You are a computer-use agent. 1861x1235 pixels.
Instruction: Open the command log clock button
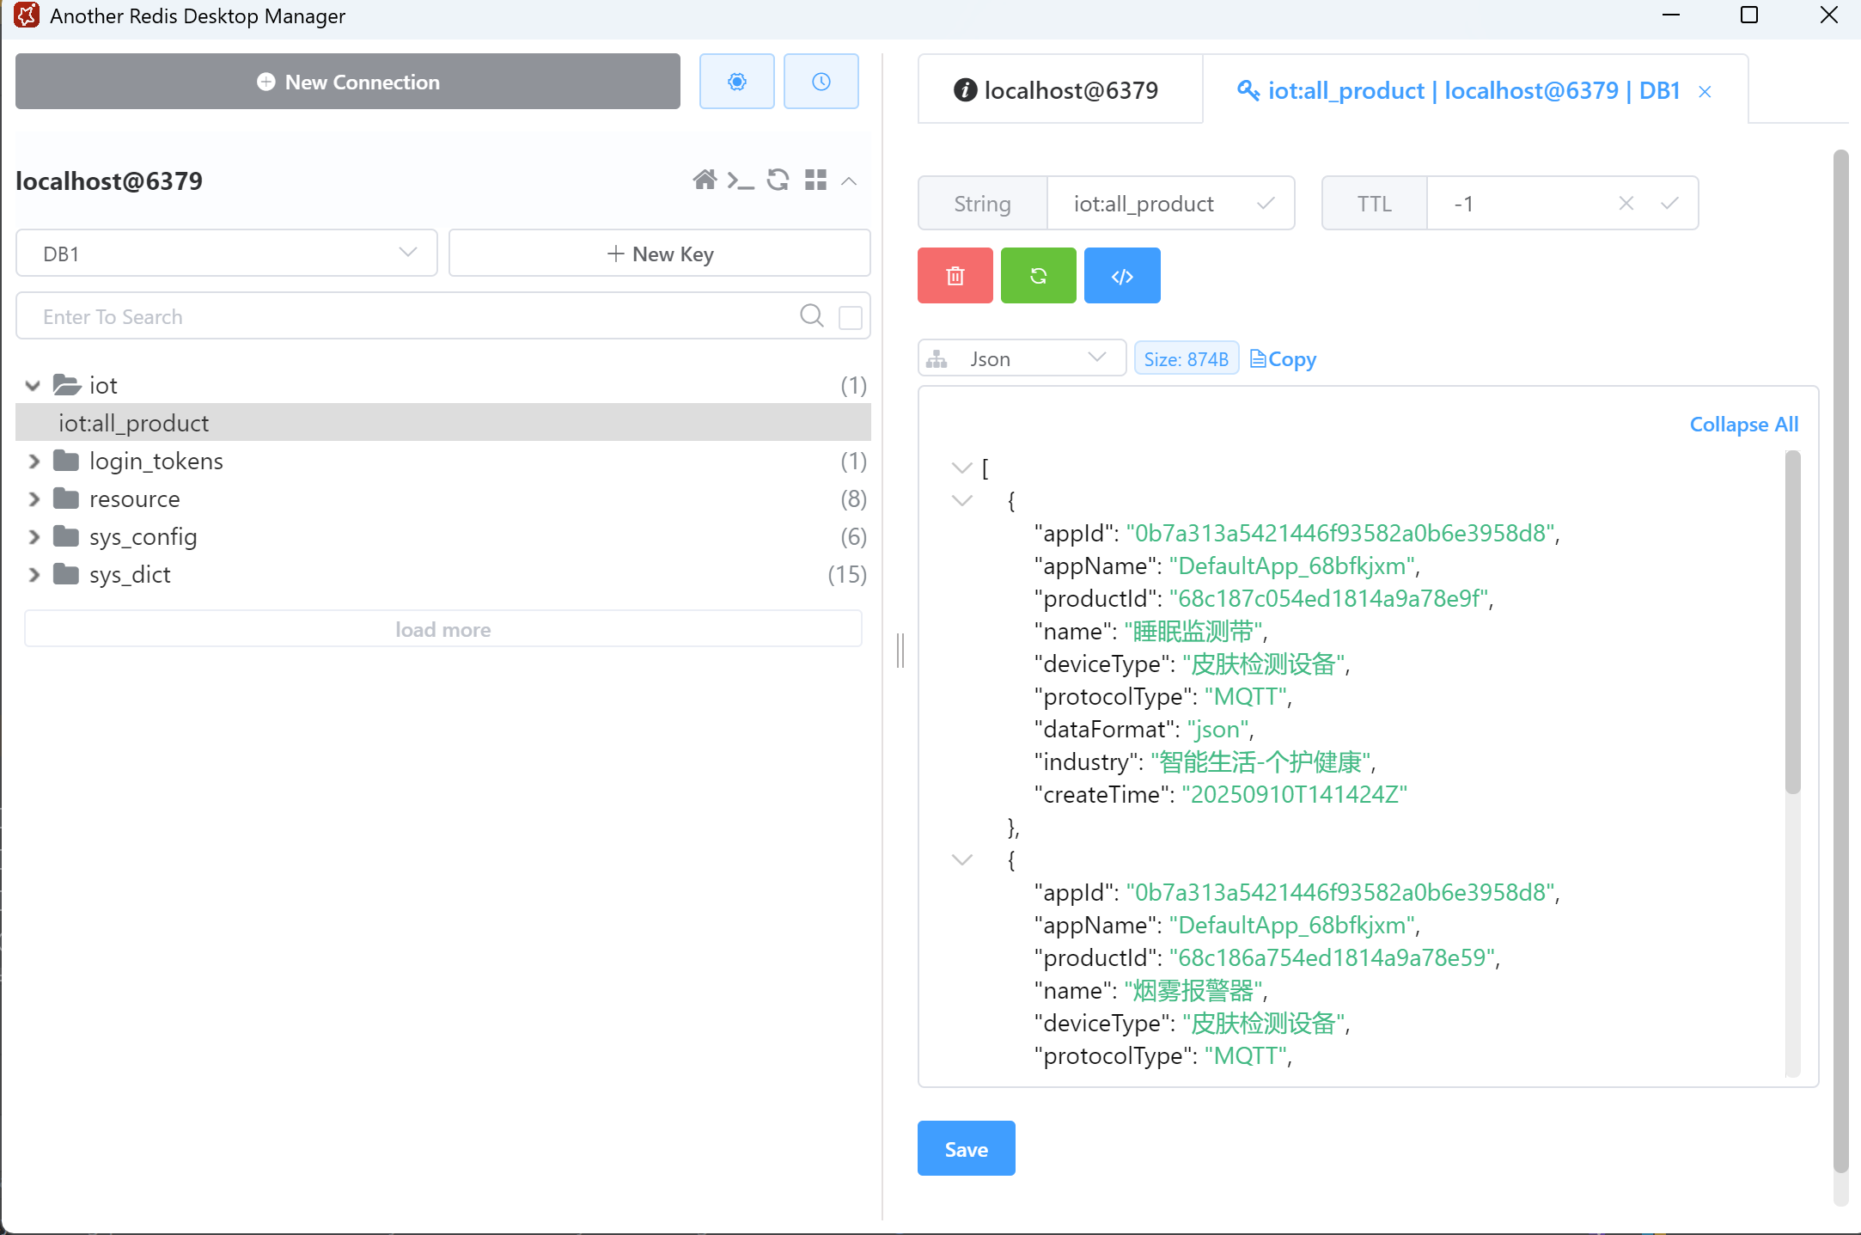tap(821, 82)
